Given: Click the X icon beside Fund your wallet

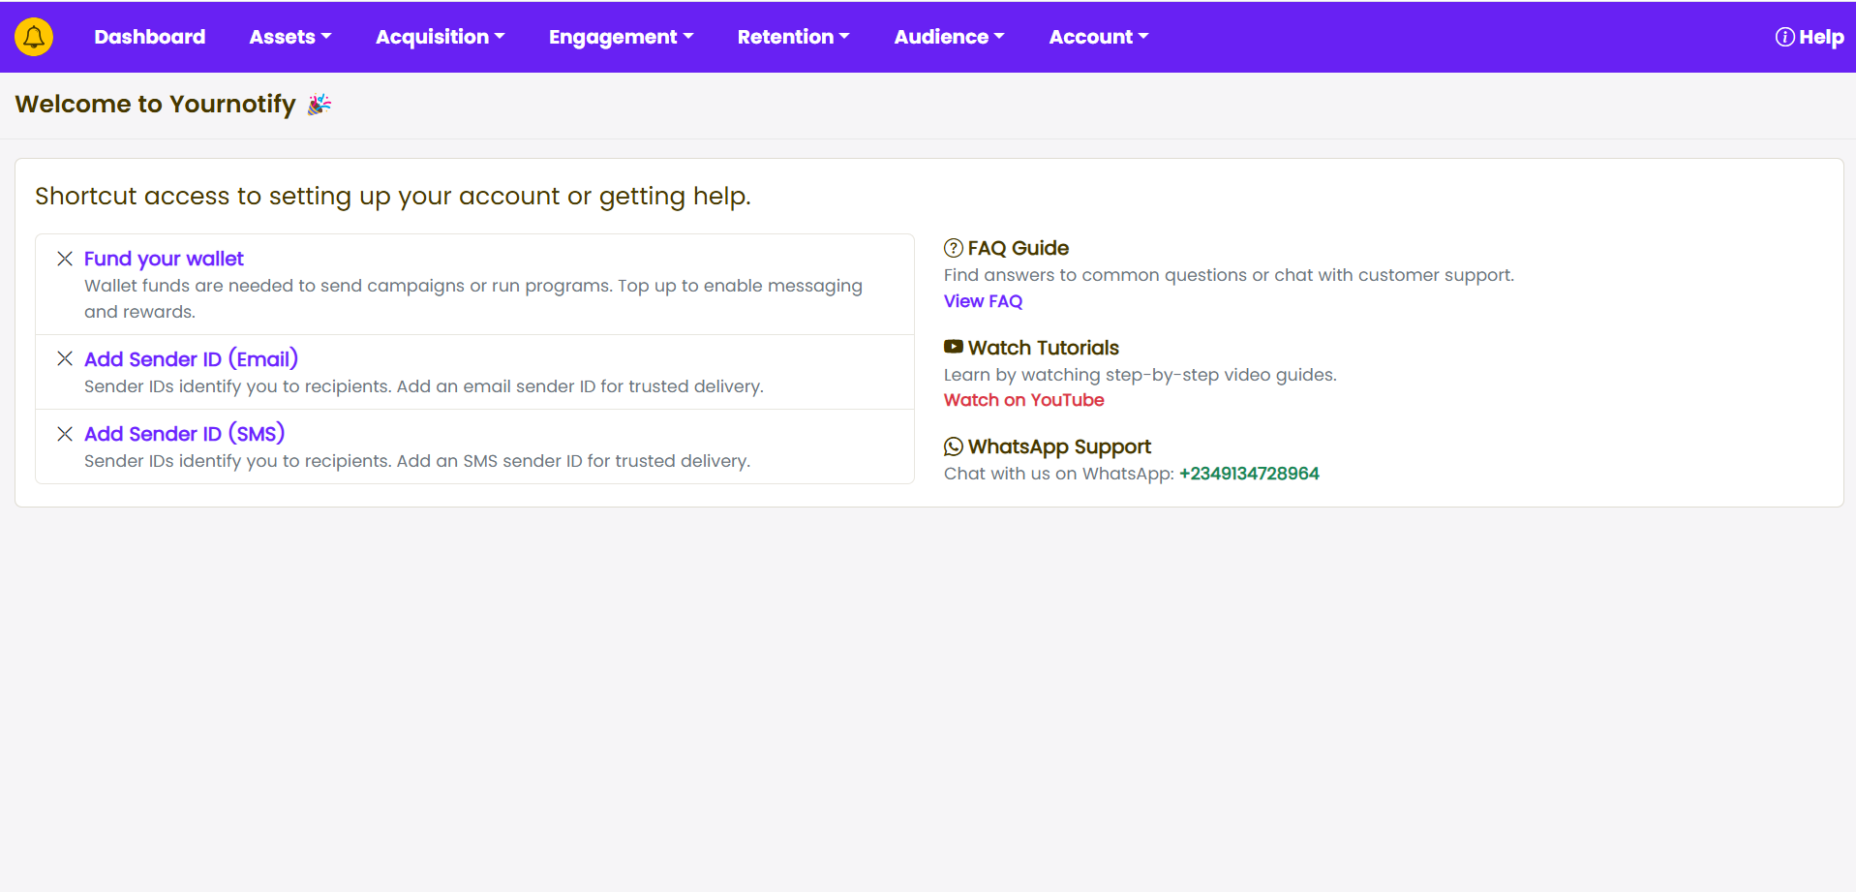Looking at the screenshot, I should coord(65,259).
